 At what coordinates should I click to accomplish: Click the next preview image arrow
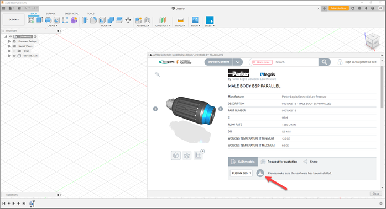click(x=221, y=109)
